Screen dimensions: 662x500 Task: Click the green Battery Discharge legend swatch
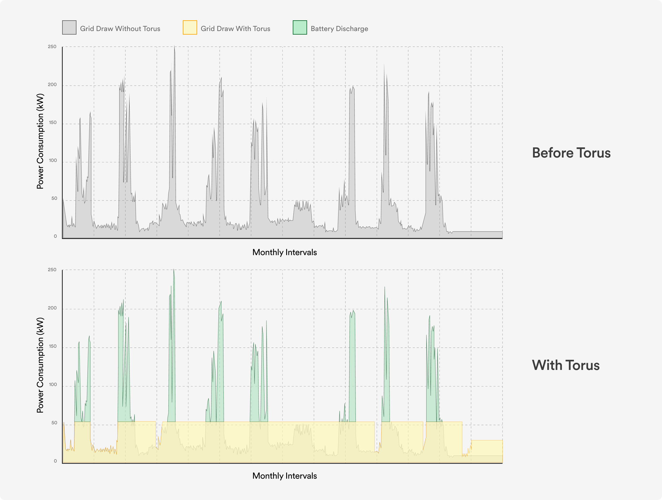click(x=300, y=27)
